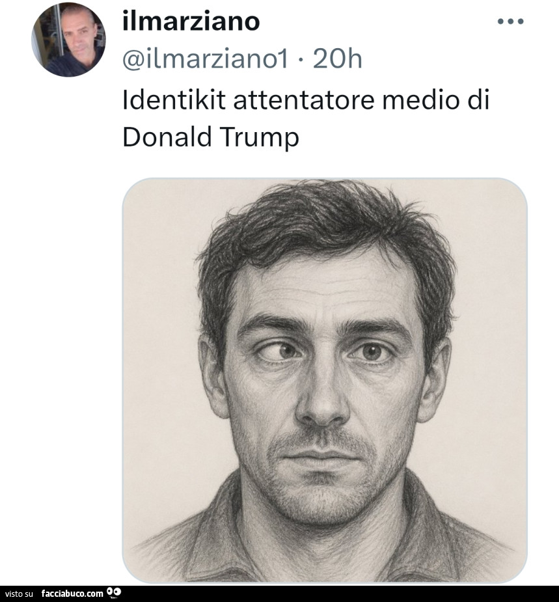Click the "visto su" label
This screenshot has height=602, width=559.
(20, 594)
